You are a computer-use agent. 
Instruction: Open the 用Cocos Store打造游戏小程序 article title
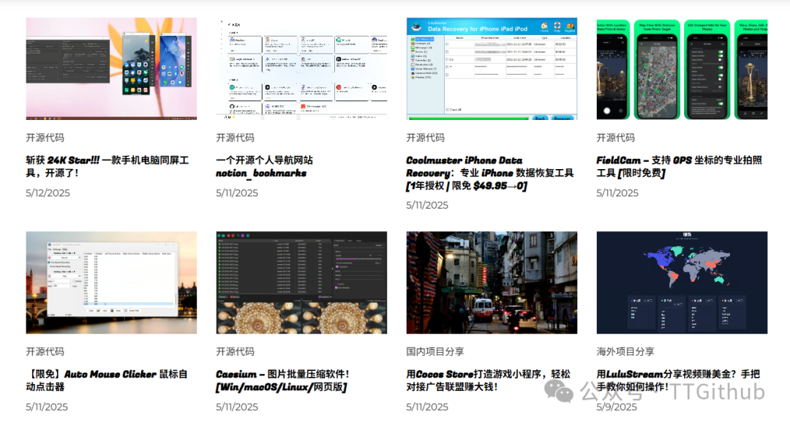click(488, 380)
